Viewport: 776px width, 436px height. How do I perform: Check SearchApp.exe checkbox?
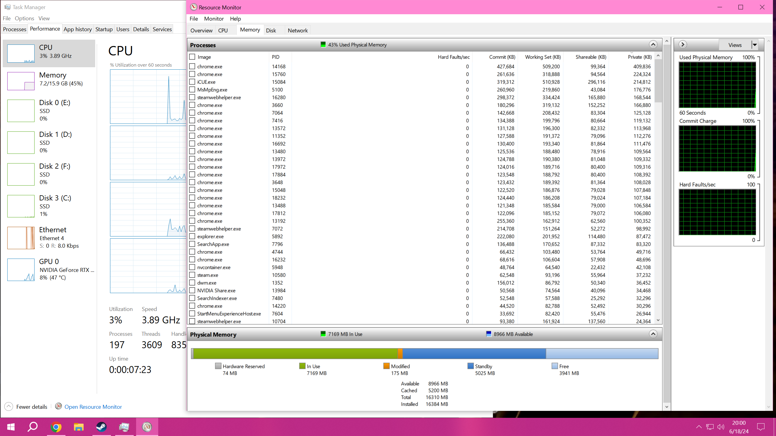[192, 244]
